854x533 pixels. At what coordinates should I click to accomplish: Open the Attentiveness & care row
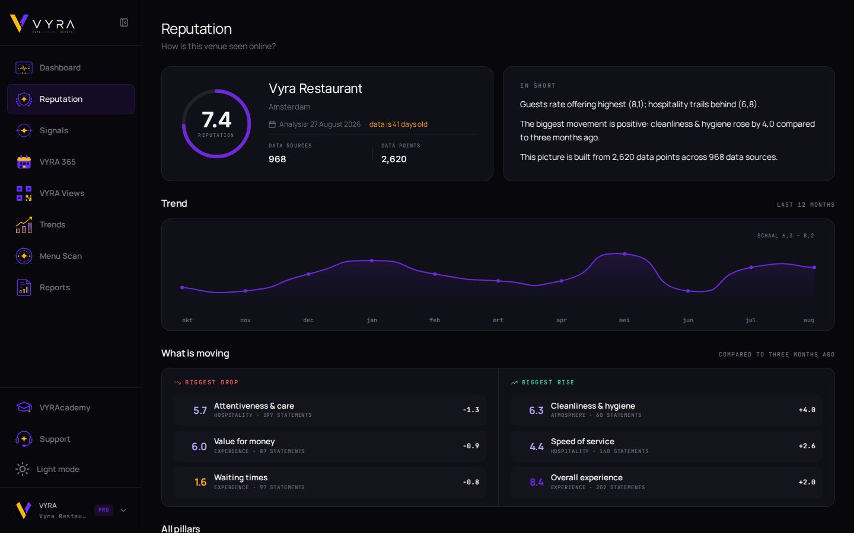pyautogui.click(x=330, y=410)
